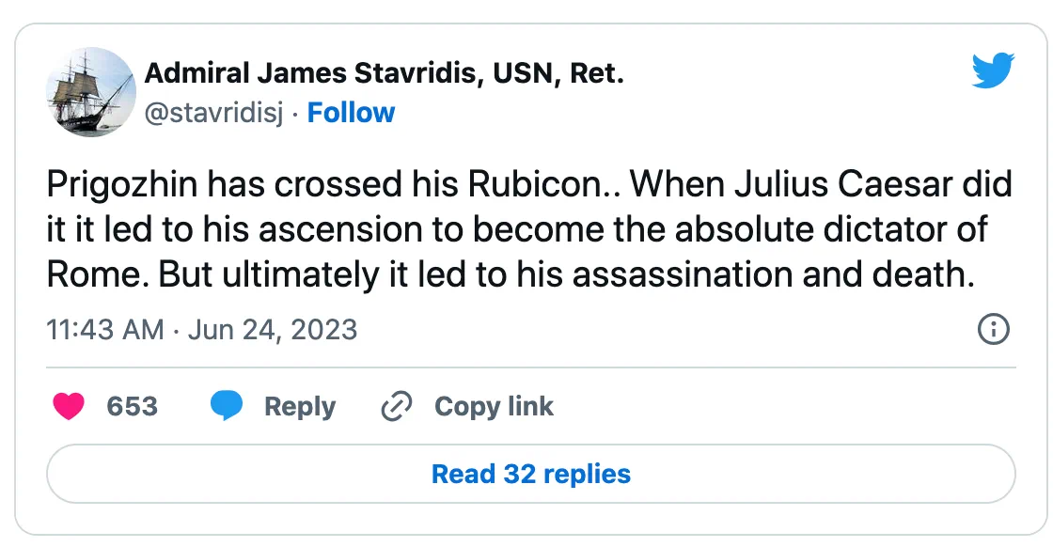Follow the @stavridisj account

click(x=351, y=113)
